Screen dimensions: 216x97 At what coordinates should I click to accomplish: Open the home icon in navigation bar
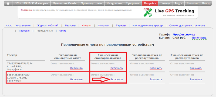click(x=8, y=3)
